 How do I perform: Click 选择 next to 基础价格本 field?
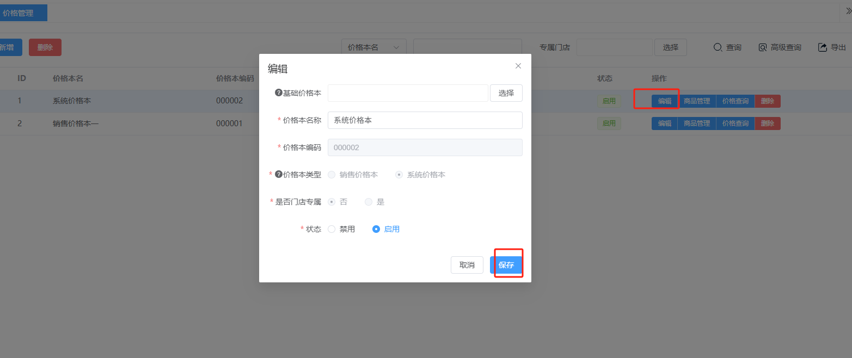tap(506, 93)
